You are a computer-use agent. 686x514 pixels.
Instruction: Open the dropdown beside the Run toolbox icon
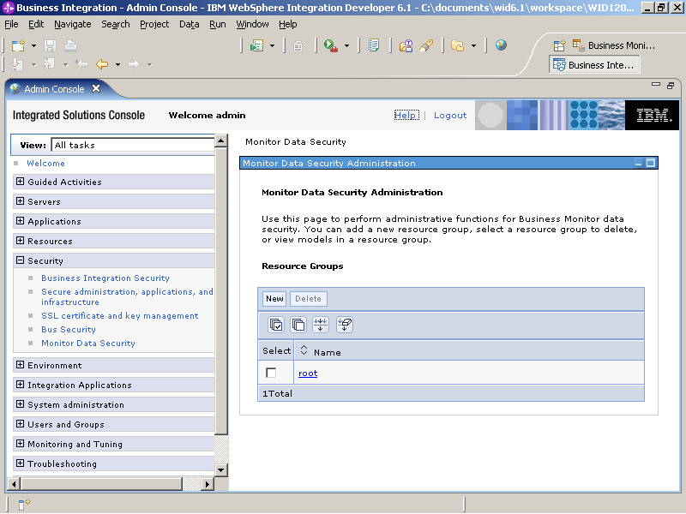347,45
